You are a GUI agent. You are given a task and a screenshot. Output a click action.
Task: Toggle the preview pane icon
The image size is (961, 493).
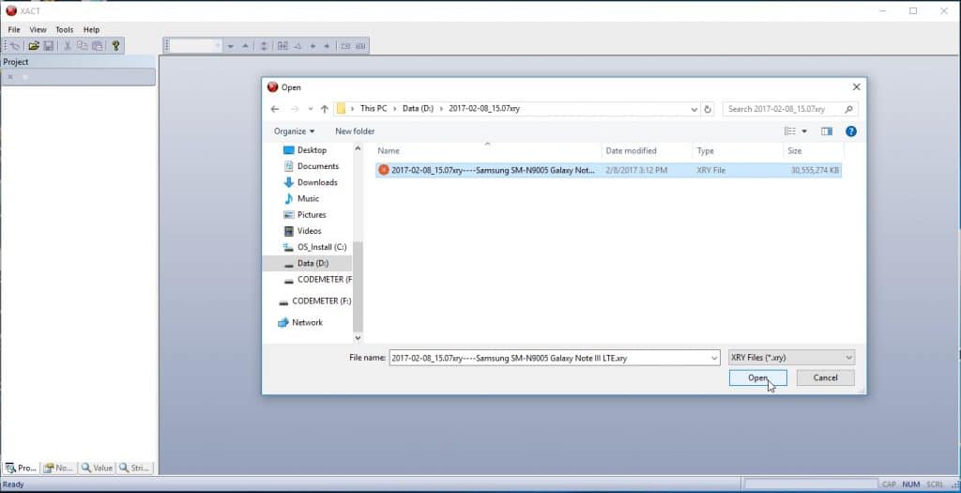[827, 131]
